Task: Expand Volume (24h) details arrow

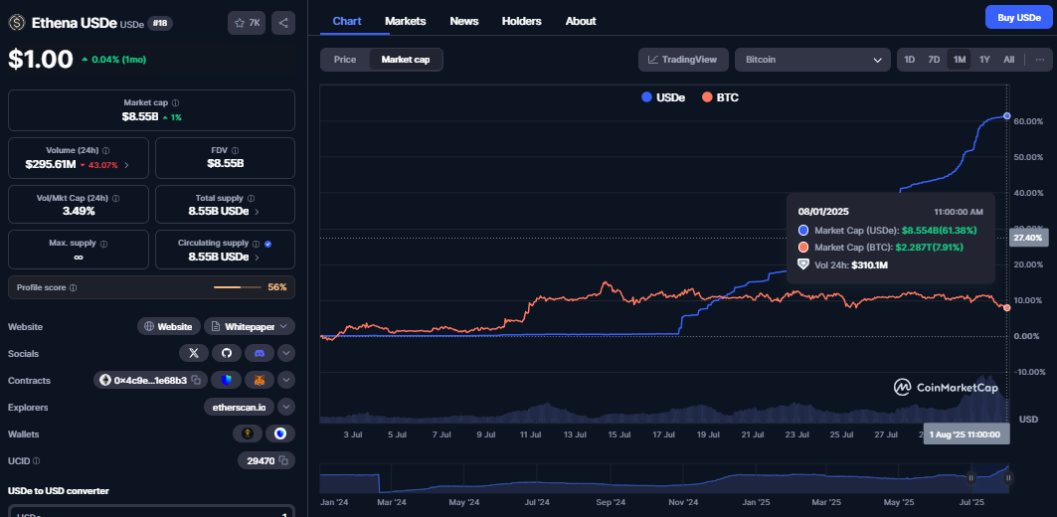Action: (x=126, y=164)
